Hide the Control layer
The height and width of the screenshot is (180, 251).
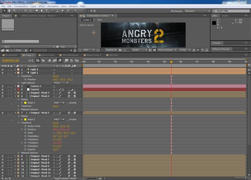(3, 89)
